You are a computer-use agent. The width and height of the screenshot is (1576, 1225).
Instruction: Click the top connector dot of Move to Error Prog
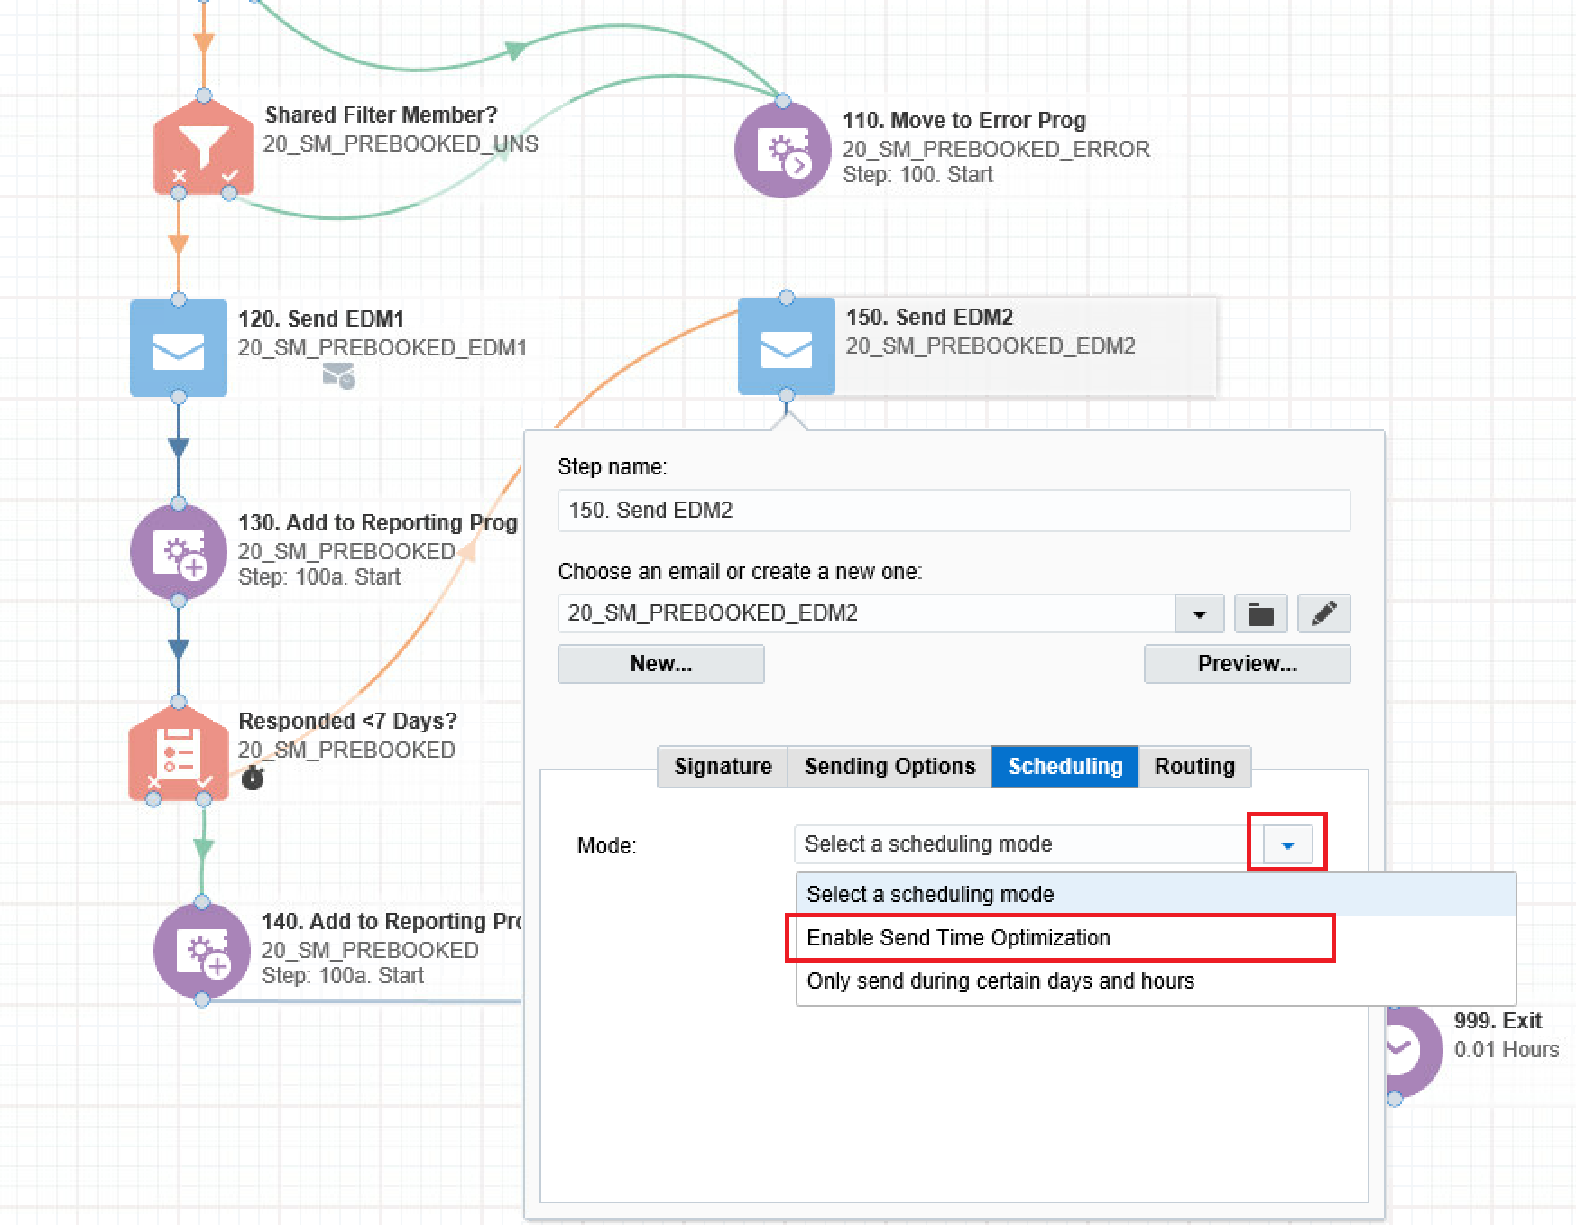click(x=783, y=101)
